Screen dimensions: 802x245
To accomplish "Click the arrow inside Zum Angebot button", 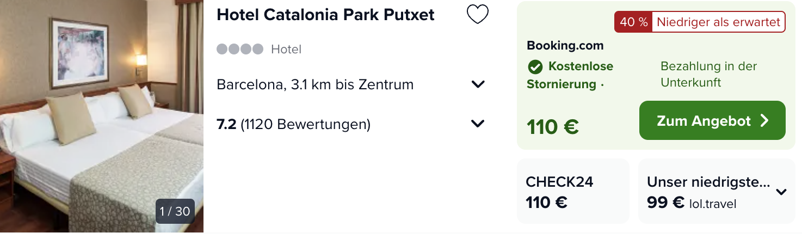I will click(764, 120).
